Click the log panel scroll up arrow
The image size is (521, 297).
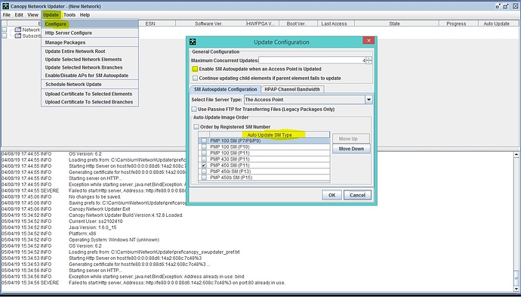[x=516, y=155]
